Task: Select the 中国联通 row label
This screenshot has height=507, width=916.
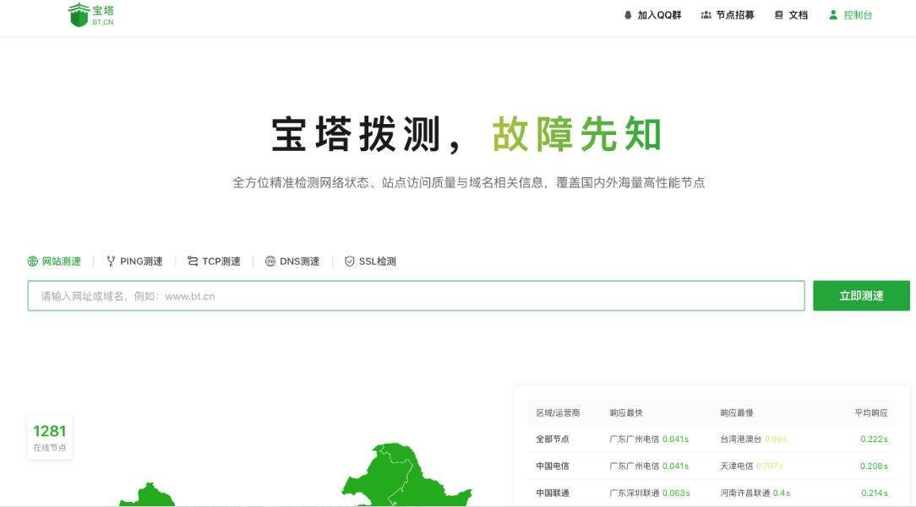Action: pos(553,493)
